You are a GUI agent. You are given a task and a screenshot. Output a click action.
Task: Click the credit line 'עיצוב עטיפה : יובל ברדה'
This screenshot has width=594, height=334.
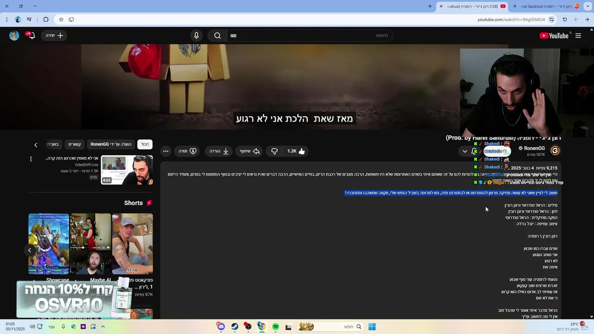(x=537, y=224)
